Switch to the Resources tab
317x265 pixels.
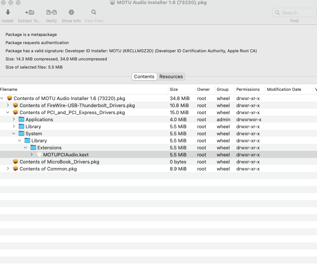pyautogui.click(x=171, y=77)
